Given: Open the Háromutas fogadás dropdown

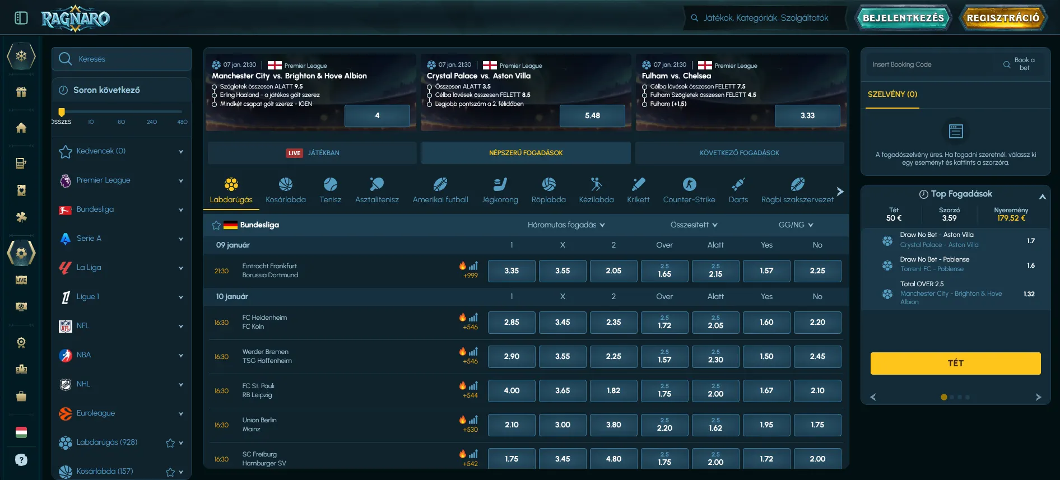Looking at the screenshot, I should tap(566, 225).
